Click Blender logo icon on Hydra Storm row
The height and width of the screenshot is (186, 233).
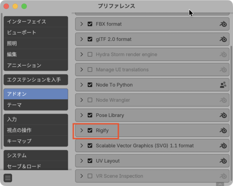(223, 55)
